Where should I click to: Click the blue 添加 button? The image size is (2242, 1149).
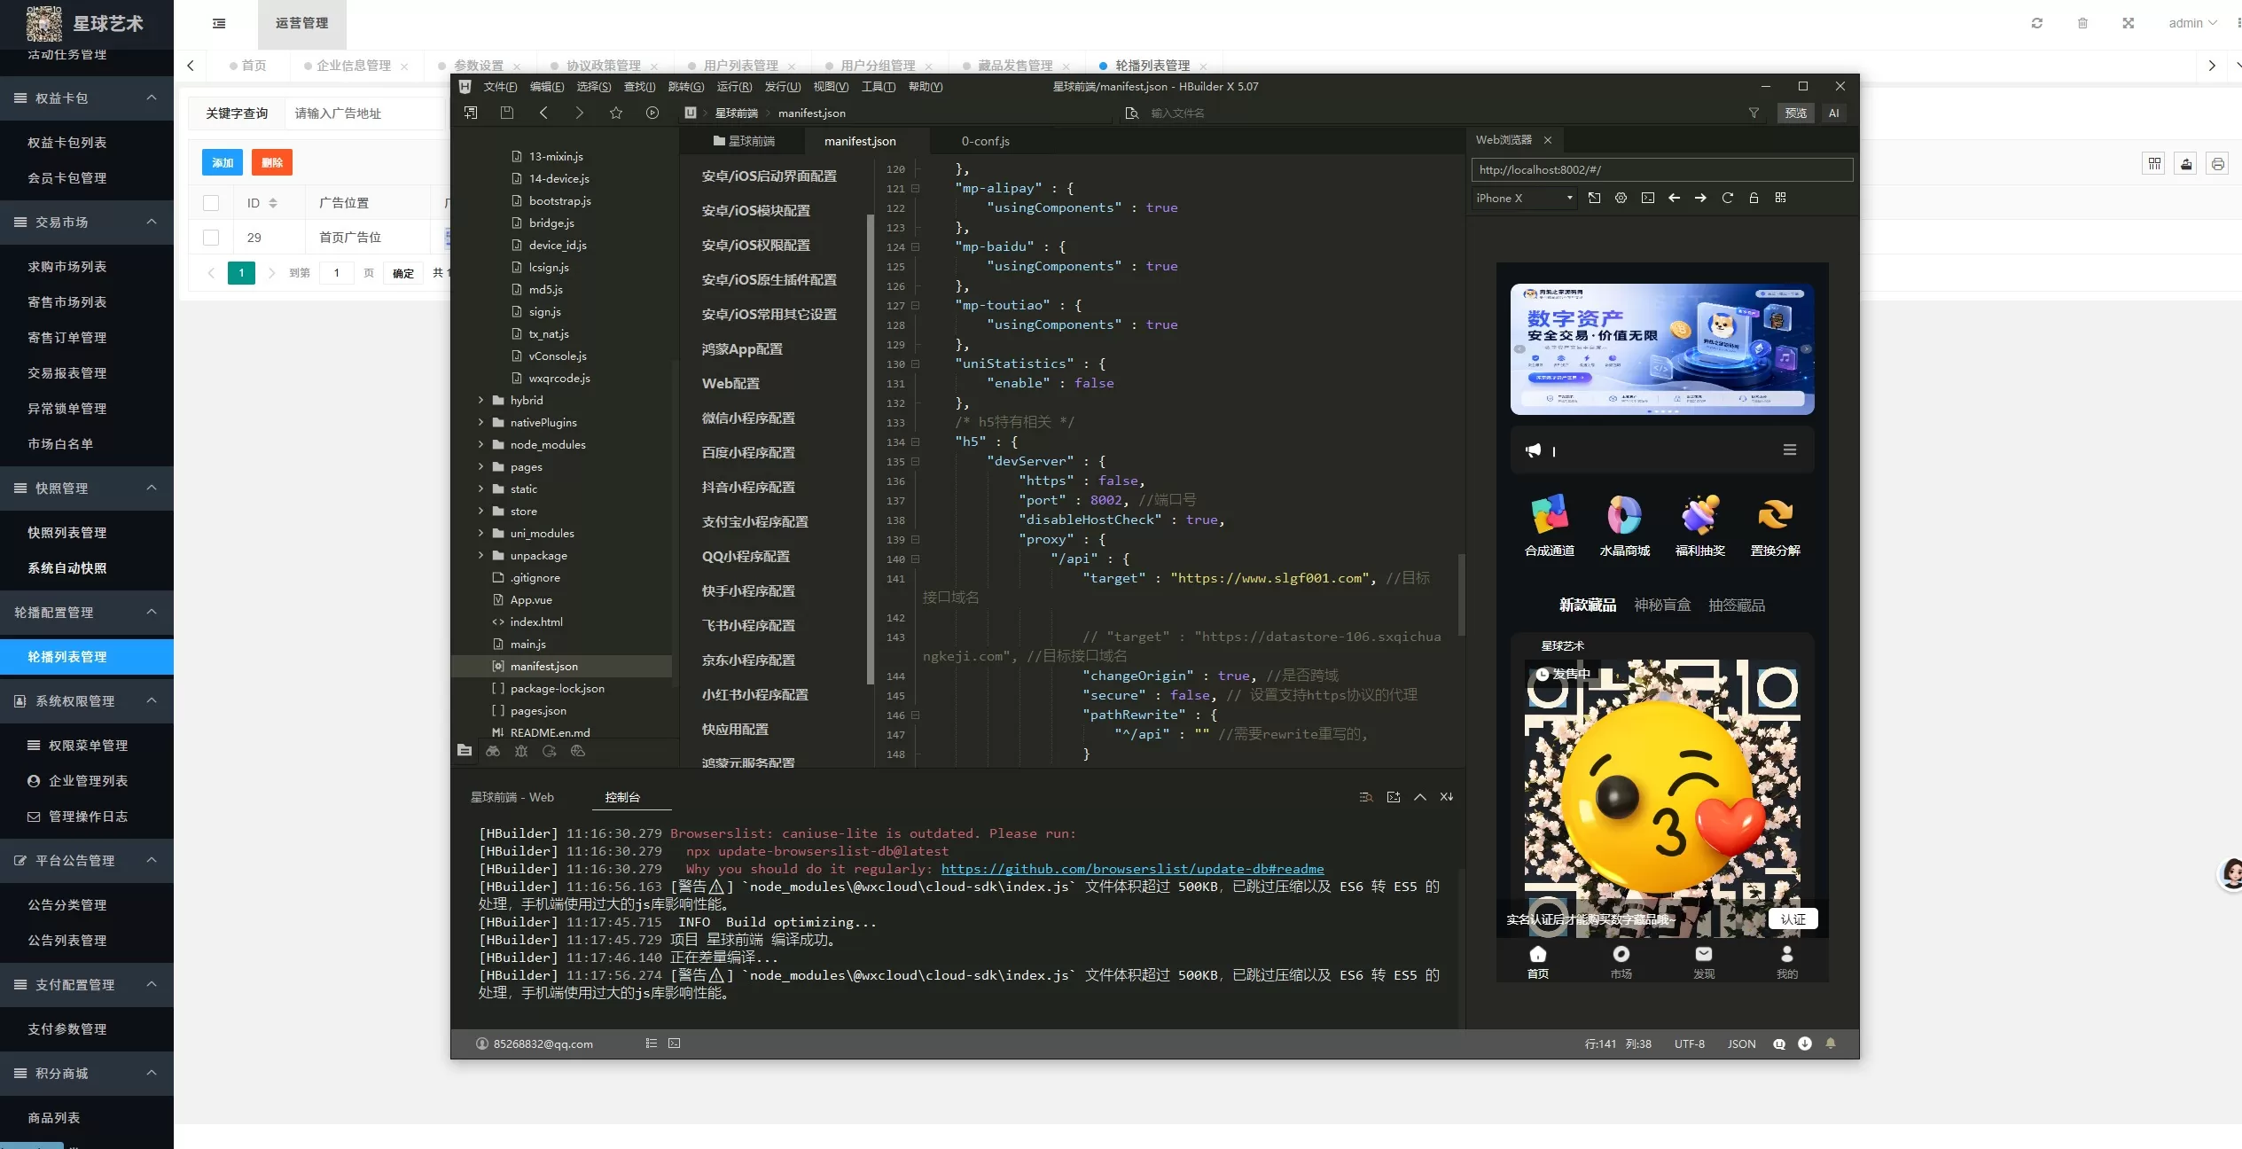tap(223, 162)
